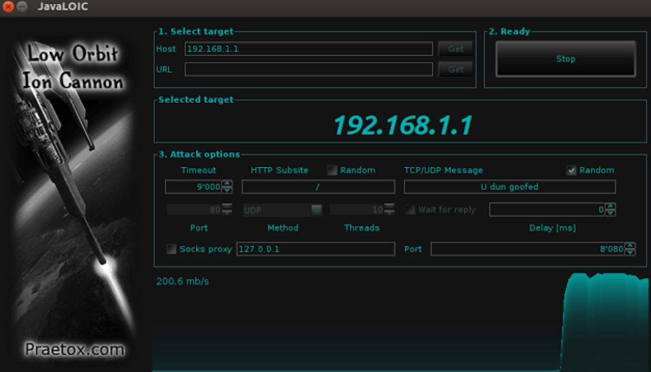
Task: Uncheck the TCP/UDP Message Random checkbox
Action: click(x=572, y=170)
